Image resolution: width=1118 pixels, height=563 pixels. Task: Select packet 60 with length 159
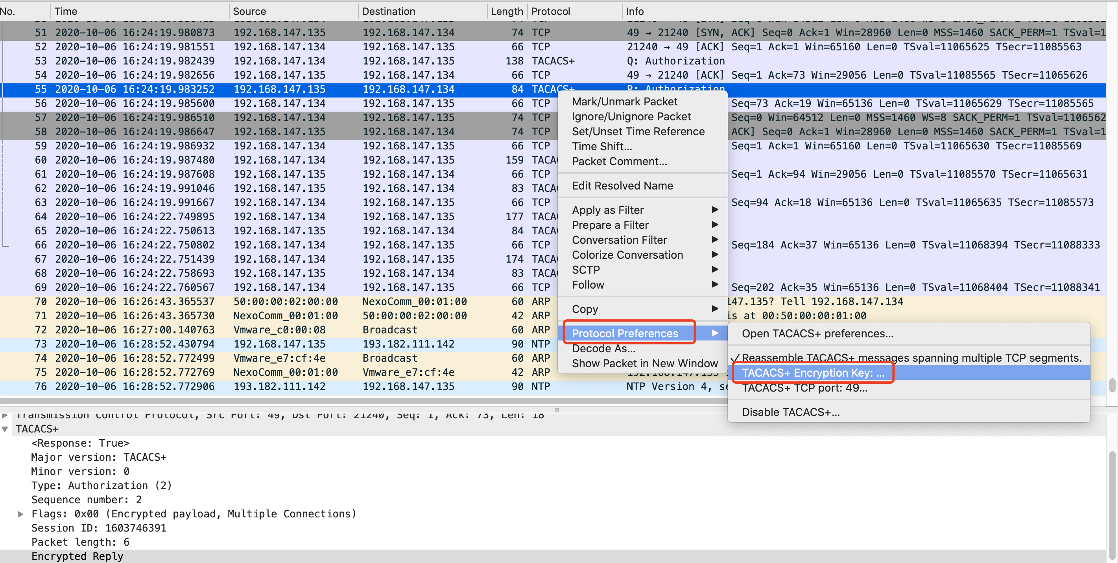tap(278, 160)
